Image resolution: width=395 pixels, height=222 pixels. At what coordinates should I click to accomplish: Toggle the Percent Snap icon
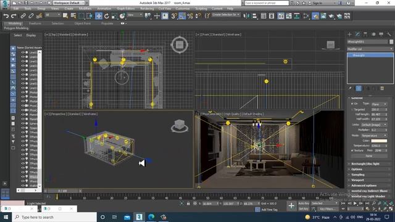(190, 16)
